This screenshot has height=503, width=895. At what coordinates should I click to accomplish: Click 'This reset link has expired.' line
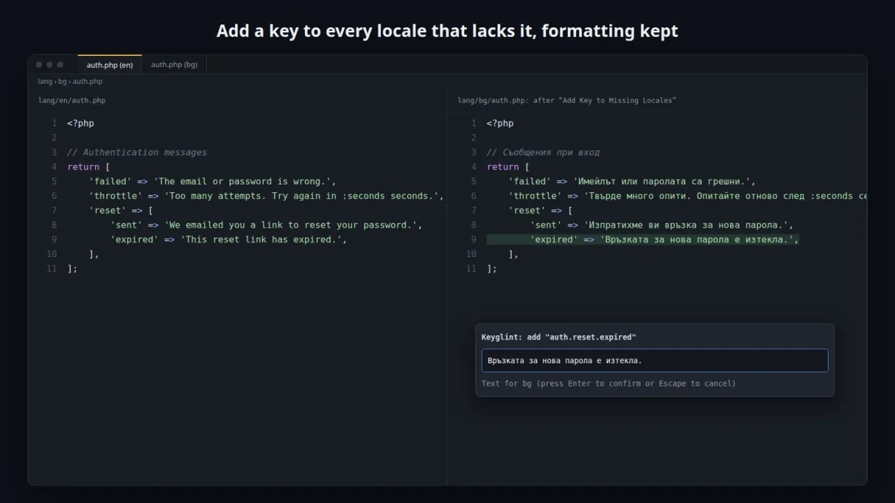pyautogui.click(x=229, y=240)
